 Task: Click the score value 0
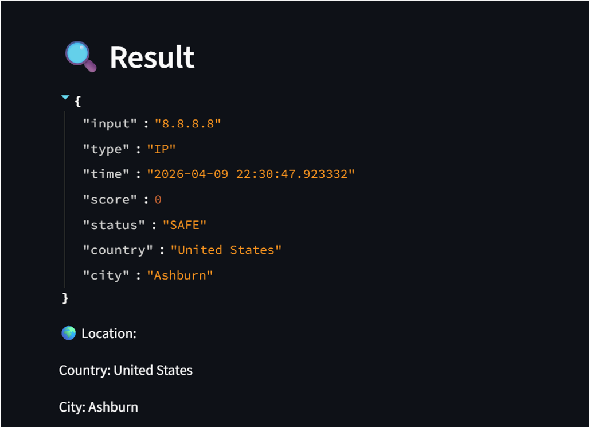[158, 200]
